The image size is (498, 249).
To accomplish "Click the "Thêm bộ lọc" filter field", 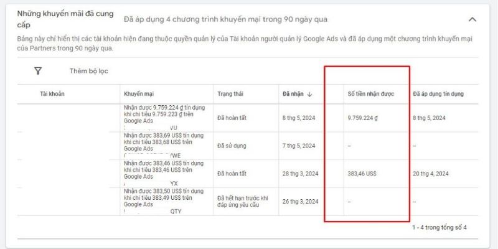I will pos(88,71).
